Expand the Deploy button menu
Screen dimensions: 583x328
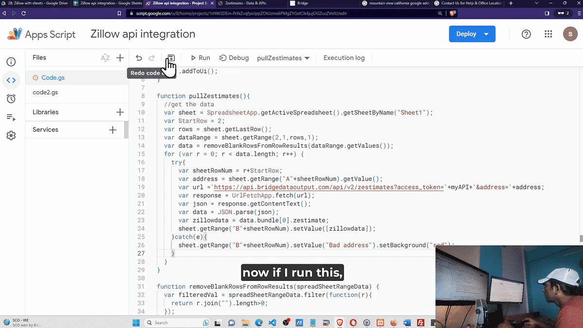point(486,34)
